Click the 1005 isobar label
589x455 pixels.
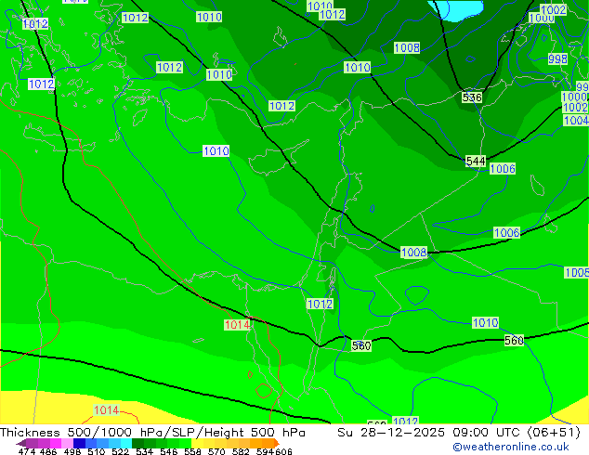[577, 273]
